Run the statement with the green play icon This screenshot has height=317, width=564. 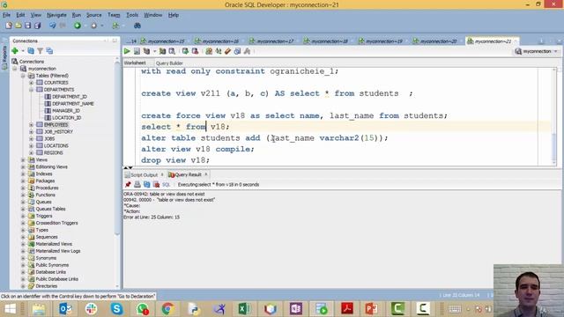coord(127,51)
